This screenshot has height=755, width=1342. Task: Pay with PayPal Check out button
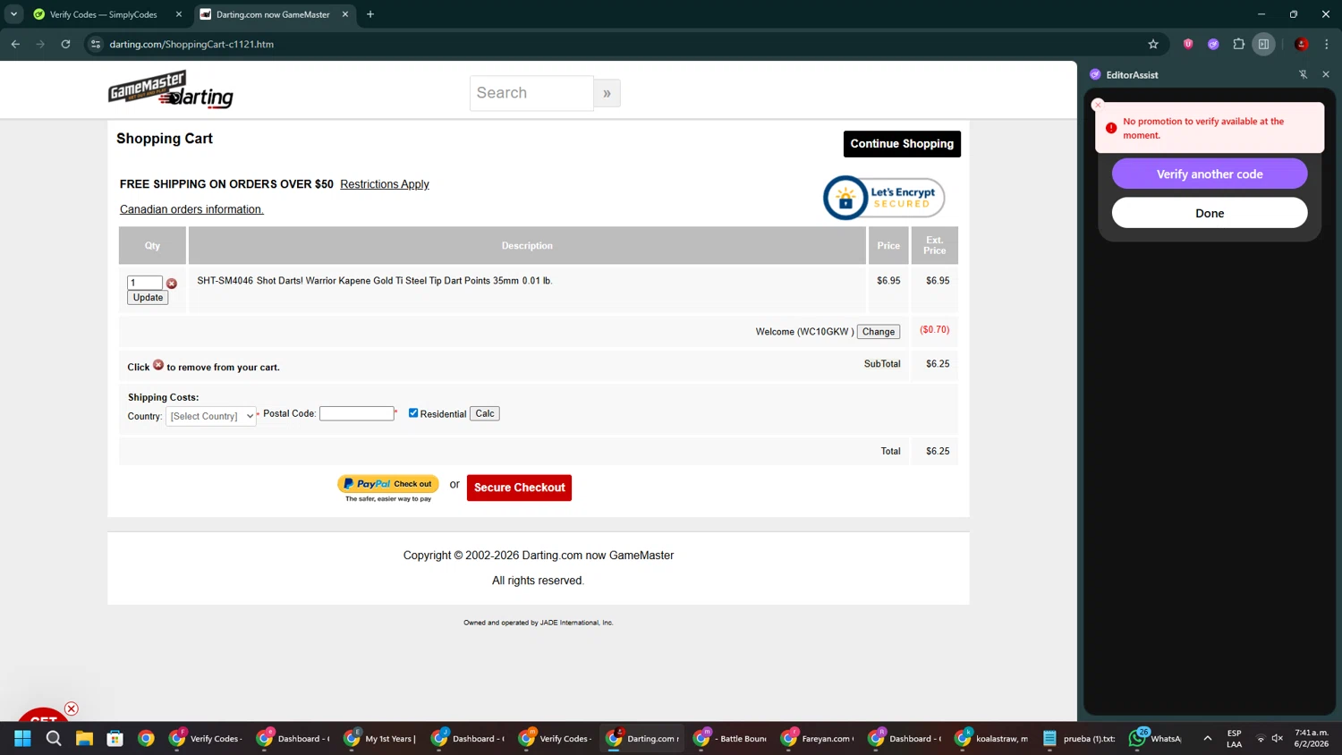388,484
